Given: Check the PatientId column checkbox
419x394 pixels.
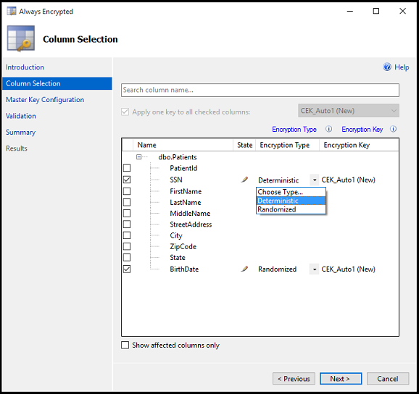Looking at the screenshot, I should [x=127, y=168].
